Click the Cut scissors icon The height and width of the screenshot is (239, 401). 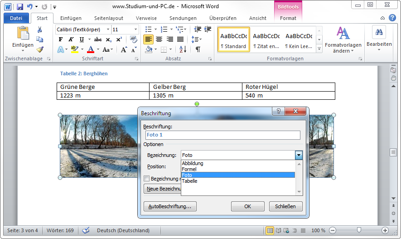tap(39, 29)
